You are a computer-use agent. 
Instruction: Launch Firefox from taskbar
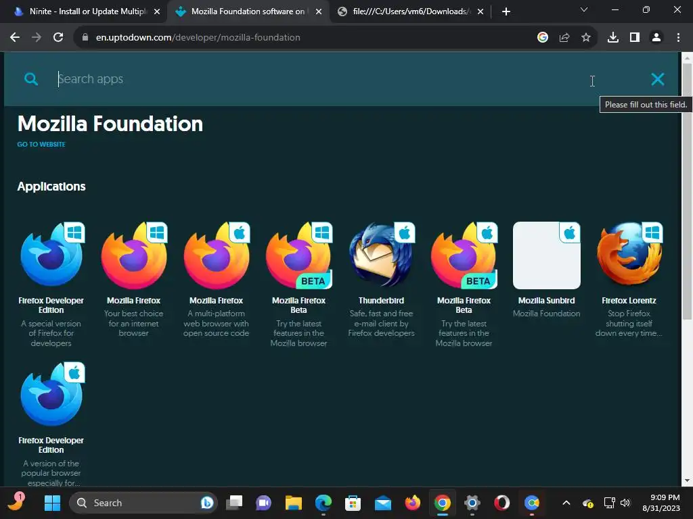413,503
